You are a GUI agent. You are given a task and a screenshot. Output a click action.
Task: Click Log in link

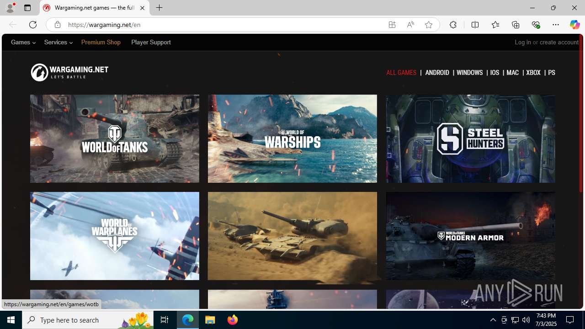point(523,42)
